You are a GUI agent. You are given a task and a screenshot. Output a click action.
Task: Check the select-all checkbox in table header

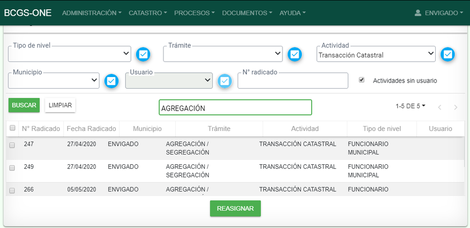pos(12,128)
